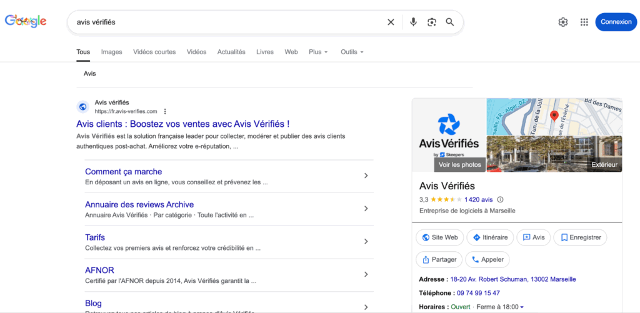Click the Avis filter chip
The width and height of the screenshot is (640, 313).
89,74
